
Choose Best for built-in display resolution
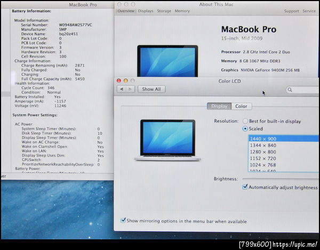click(x=245, y=121)
